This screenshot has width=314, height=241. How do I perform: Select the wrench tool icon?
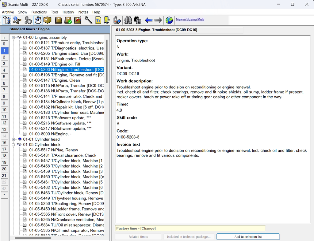click(88, 20)
